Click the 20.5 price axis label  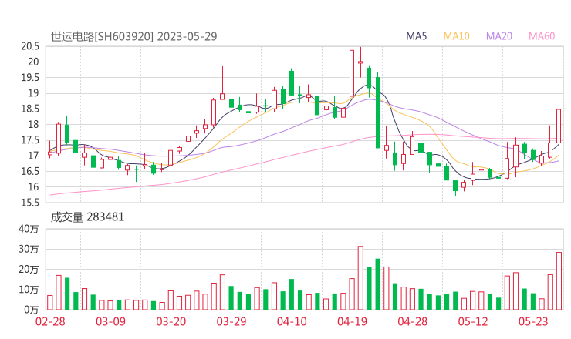[x=30, y=46]
